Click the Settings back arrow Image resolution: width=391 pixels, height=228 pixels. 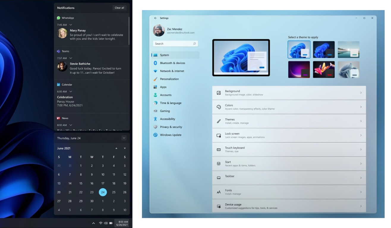coord(155,18)
